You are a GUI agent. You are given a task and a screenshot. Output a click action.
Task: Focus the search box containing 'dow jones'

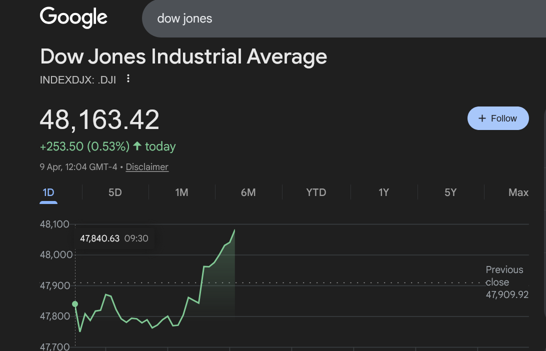tap(340, 18)
